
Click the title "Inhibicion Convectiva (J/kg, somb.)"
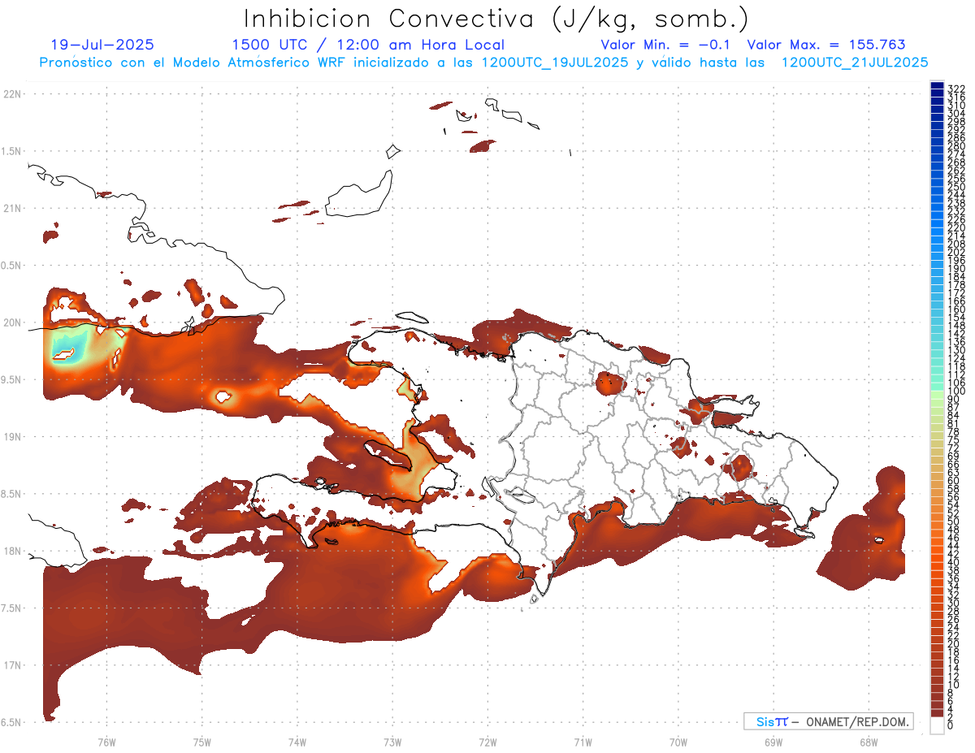(x=496, y=19)
